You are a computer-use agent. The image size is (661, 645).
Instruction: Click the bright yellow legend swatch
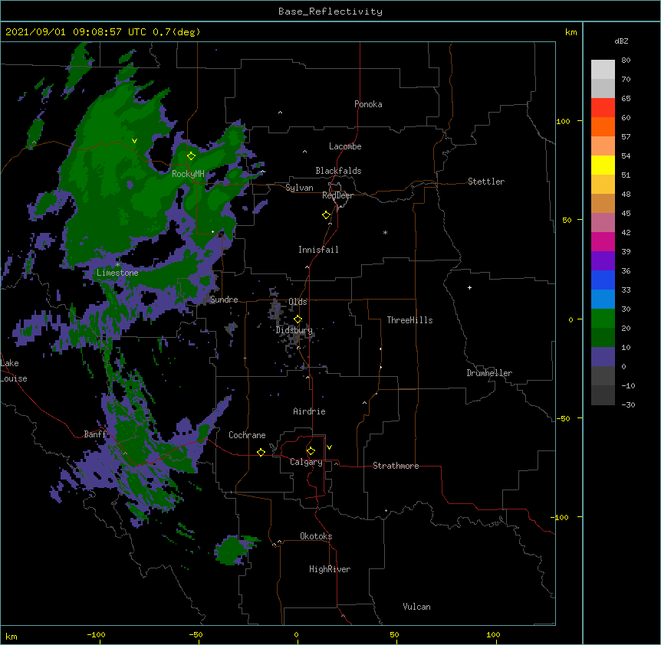(603, 165)
